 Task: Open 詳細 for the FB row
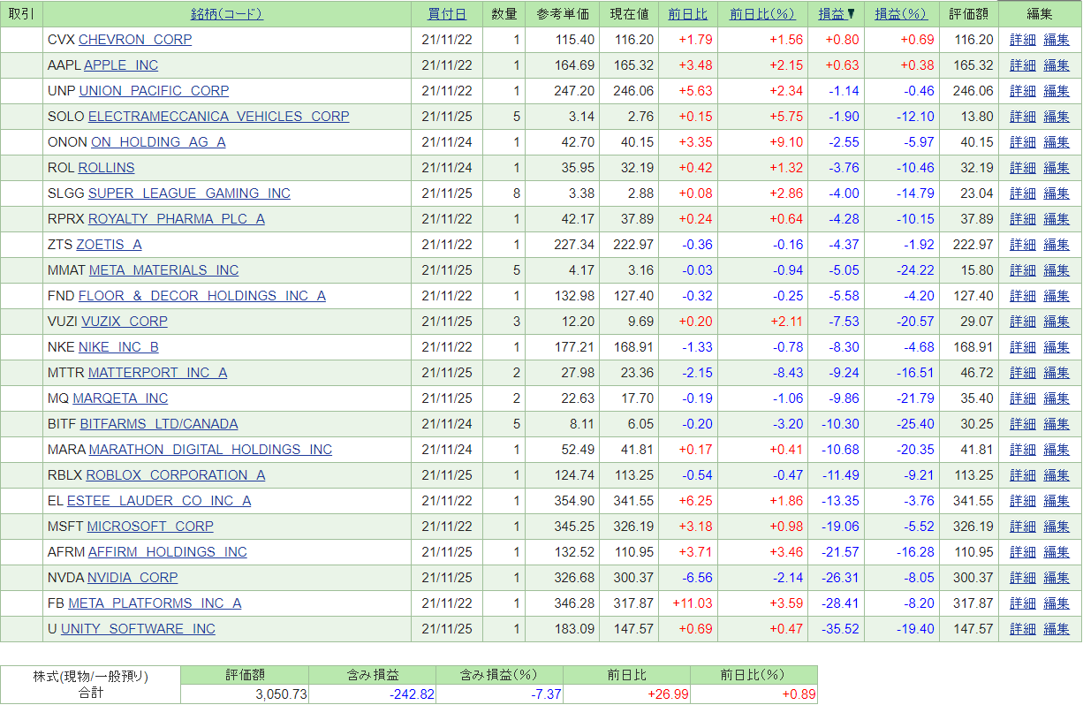point(1023,603)
